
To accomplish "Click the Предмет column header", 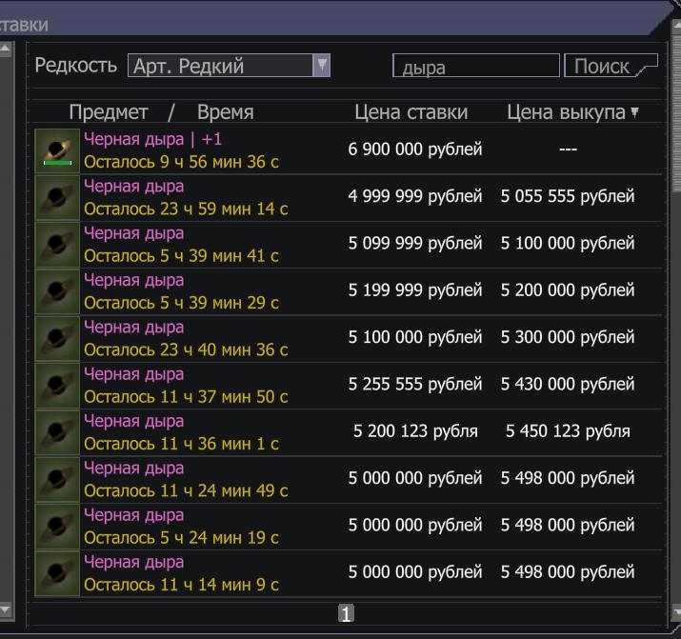I will [x=109, y=112].
